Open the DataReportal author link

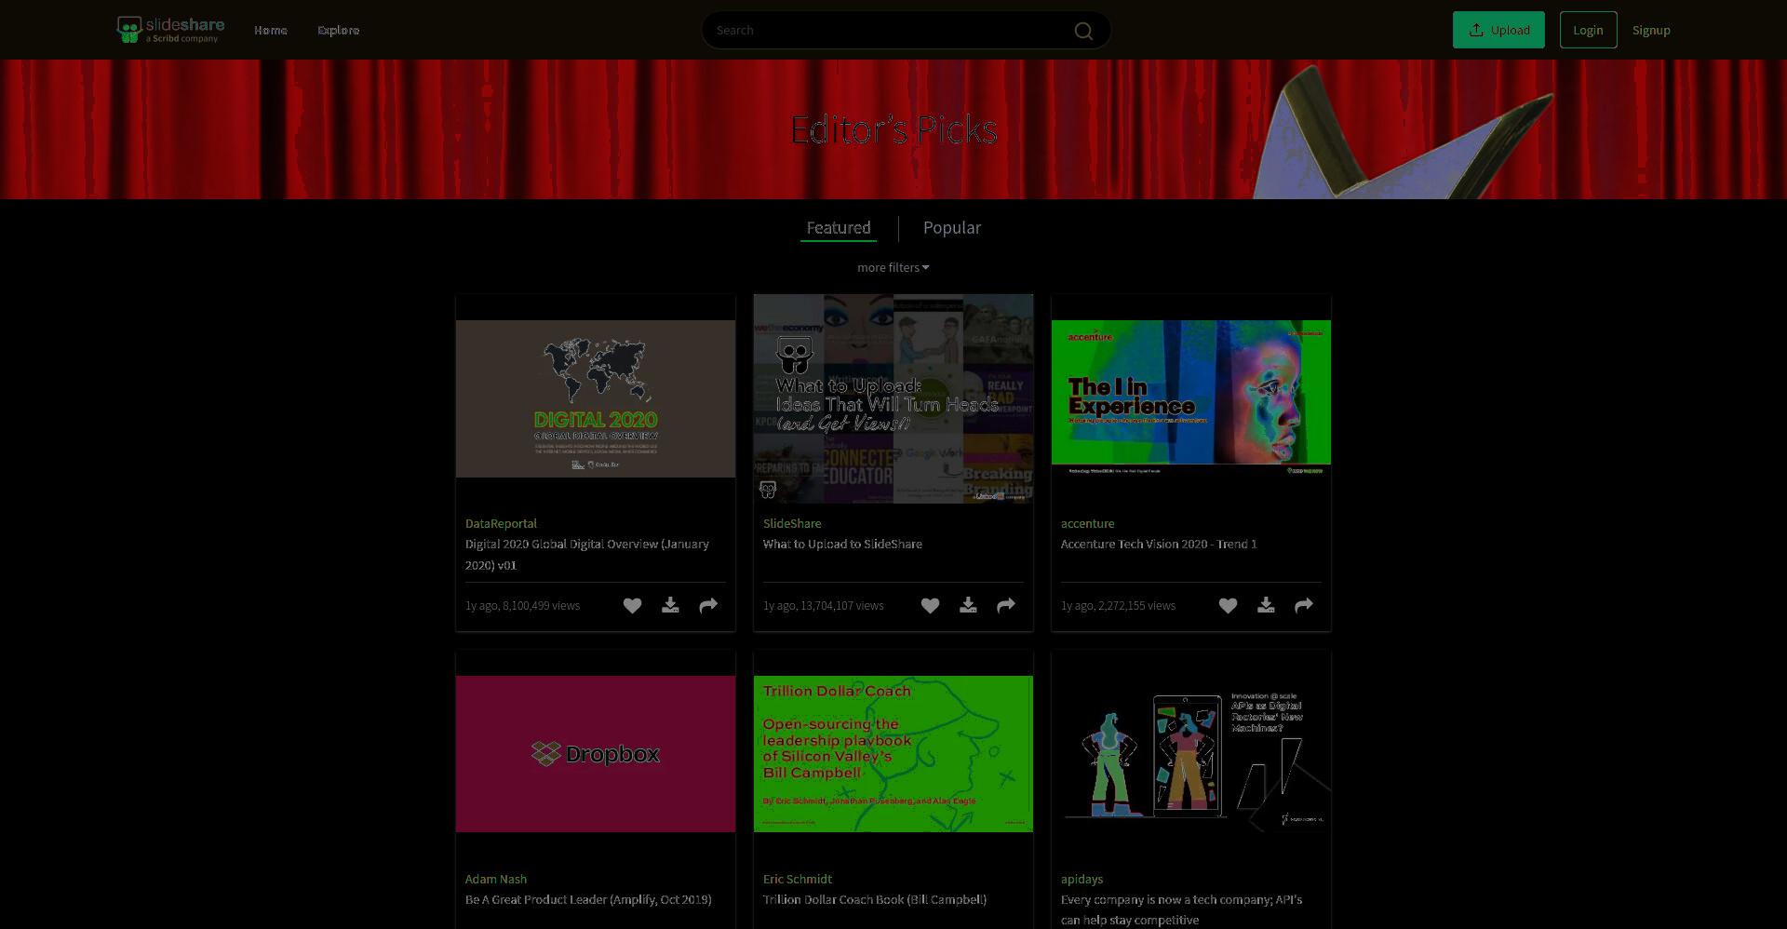(x=501, y=524)
